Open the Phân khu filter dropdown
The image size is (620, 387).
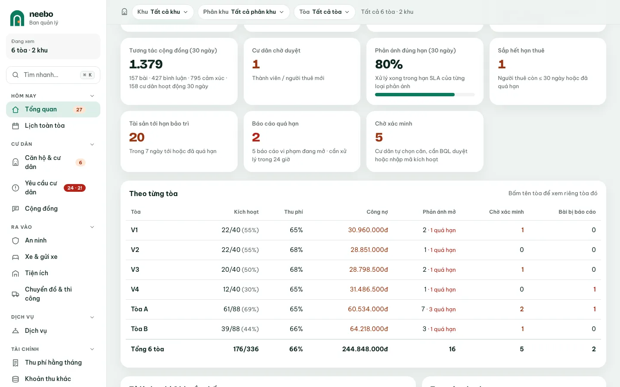(x=244, y=12)
